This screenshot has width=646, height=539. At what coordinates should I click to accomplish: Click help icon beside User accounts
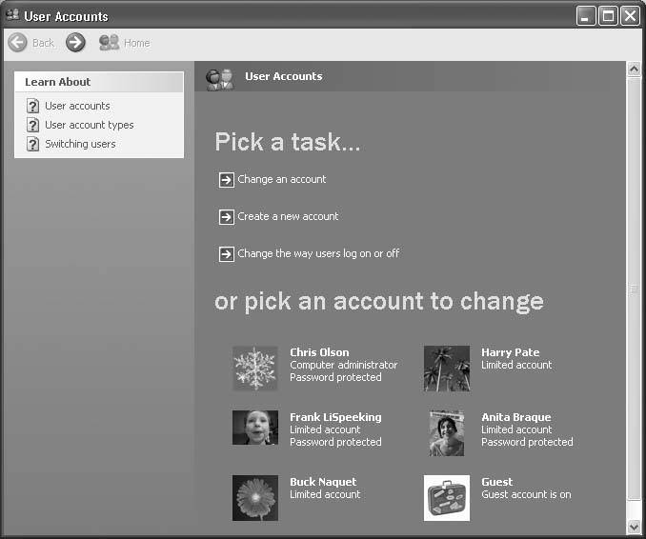coord(32,106)
